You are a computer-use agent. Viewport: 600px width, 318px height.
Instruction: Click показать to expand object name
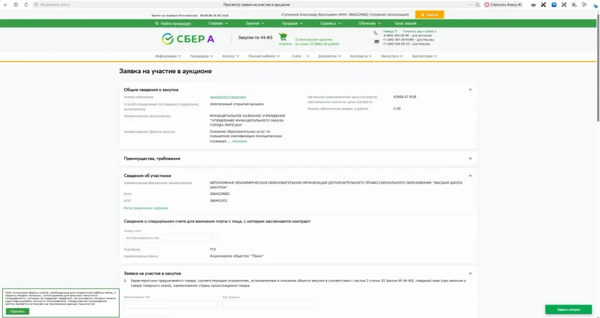(240, 141)
